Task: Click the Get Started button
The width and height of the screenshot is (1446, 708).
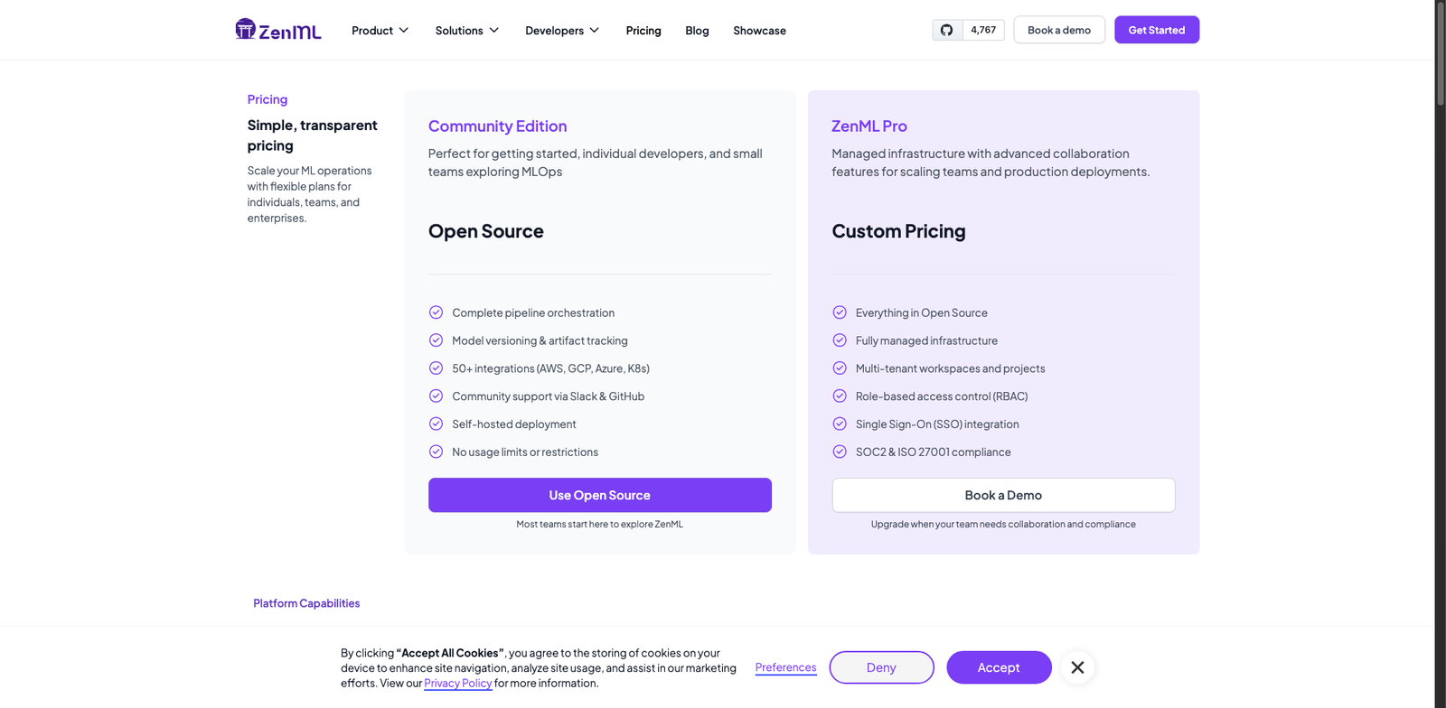Action: (1156, 30)
